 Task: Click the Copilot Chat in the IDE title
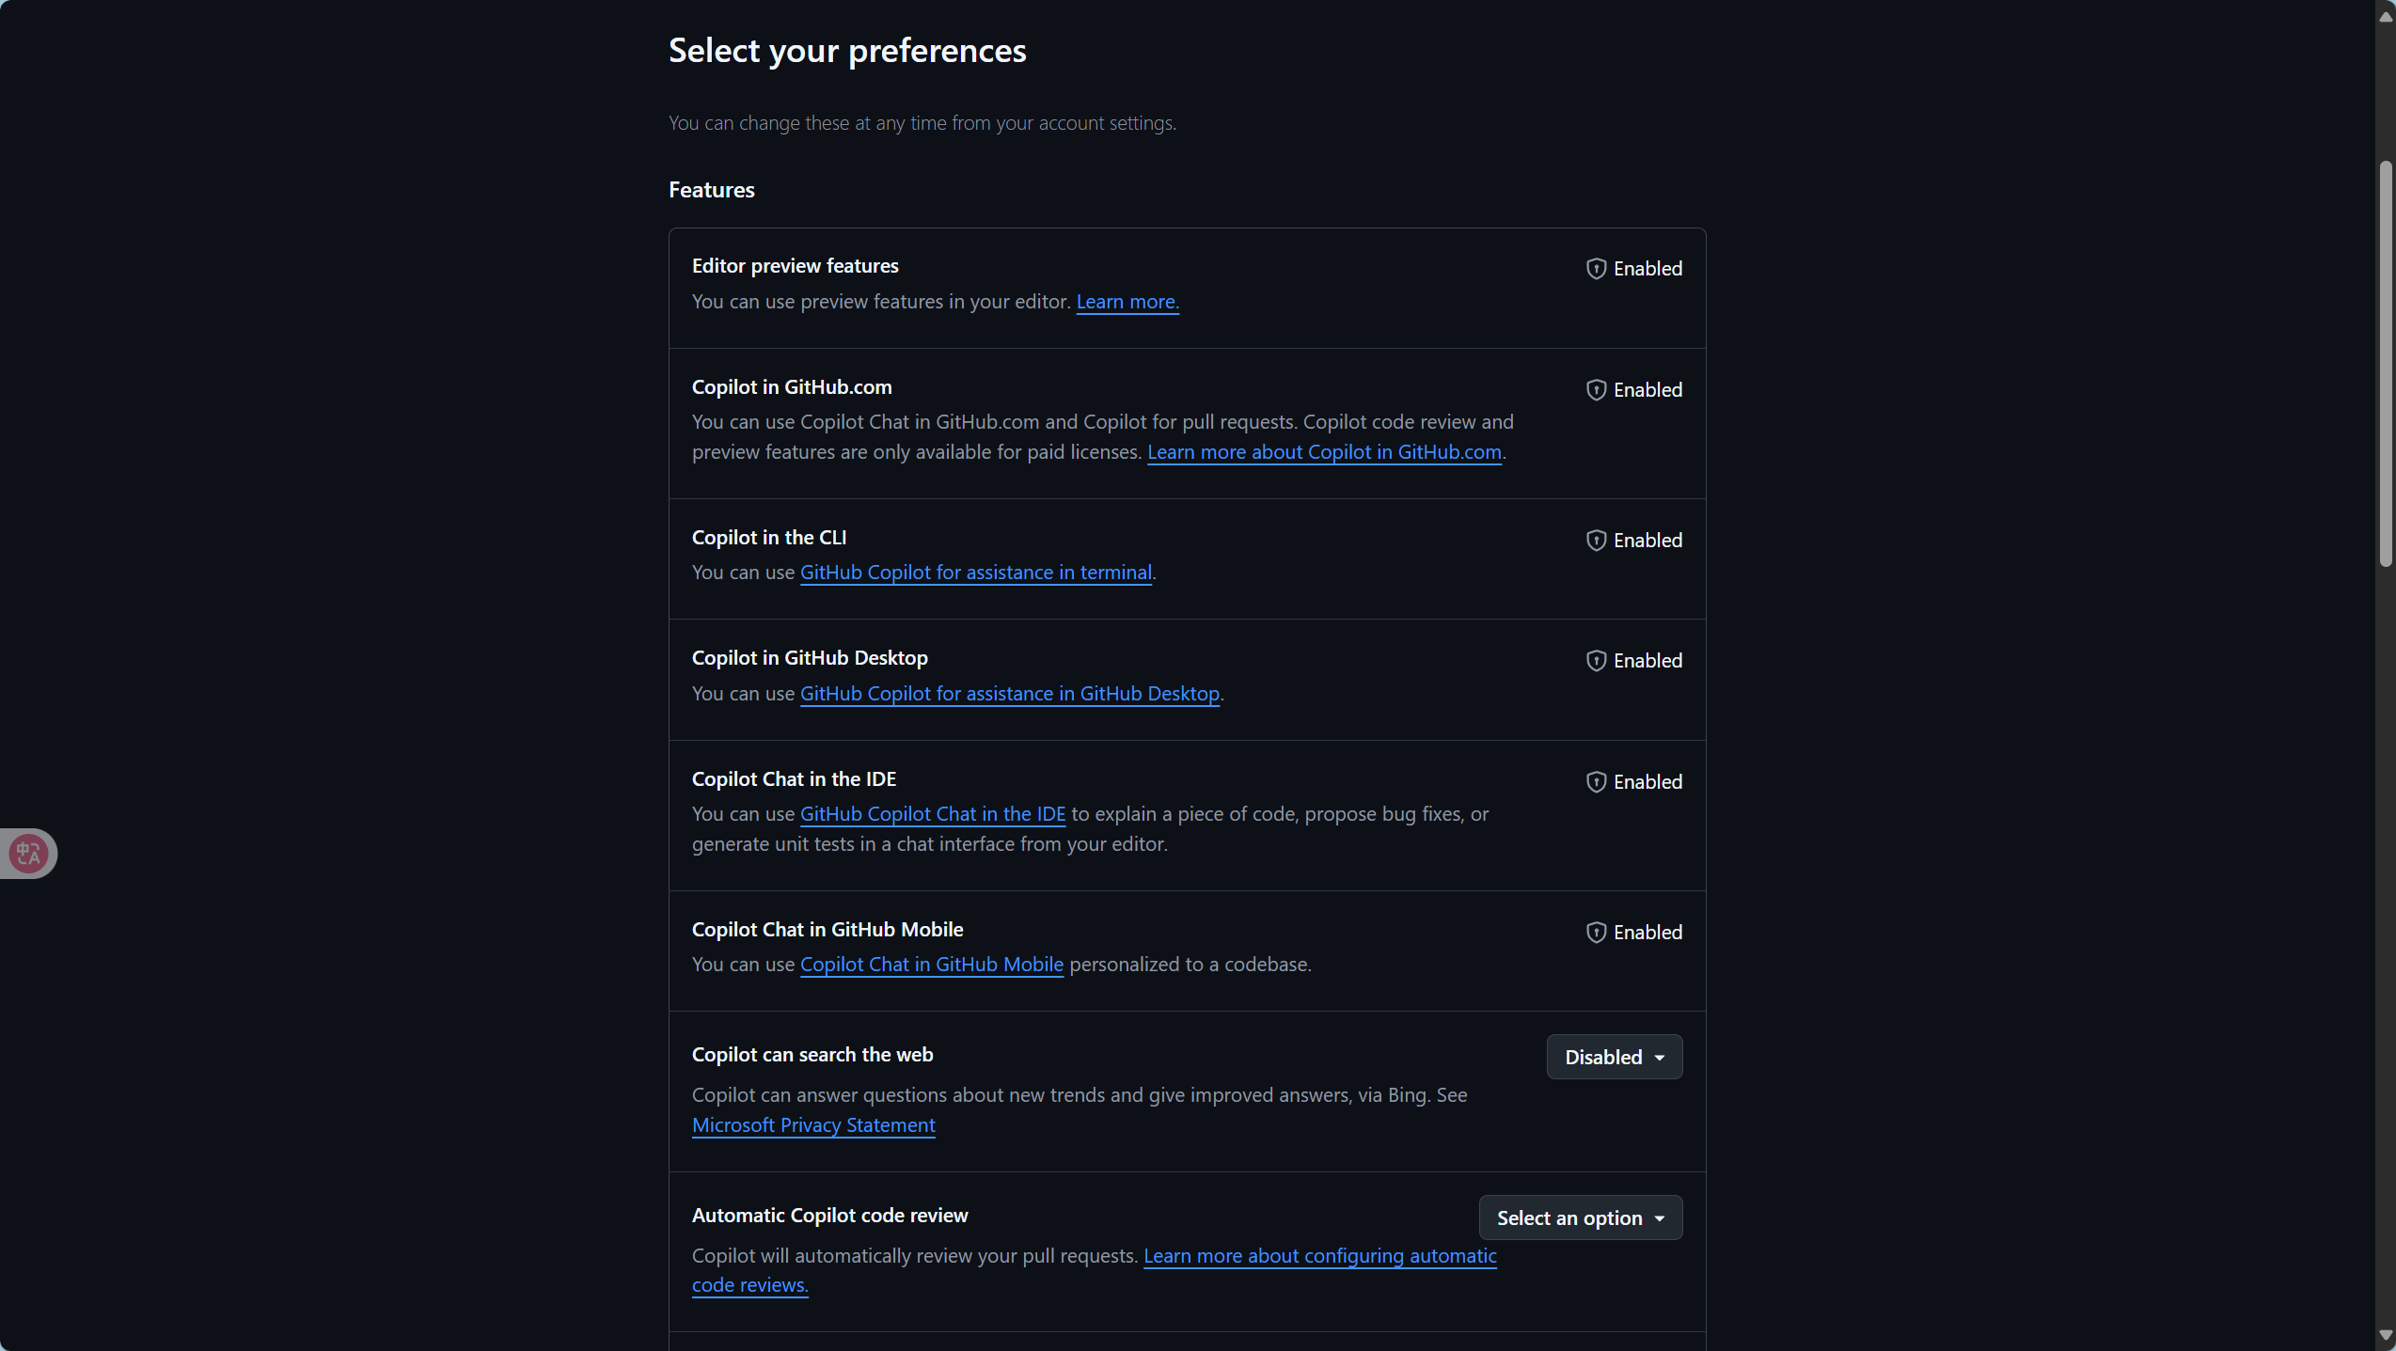pos(794,779)
